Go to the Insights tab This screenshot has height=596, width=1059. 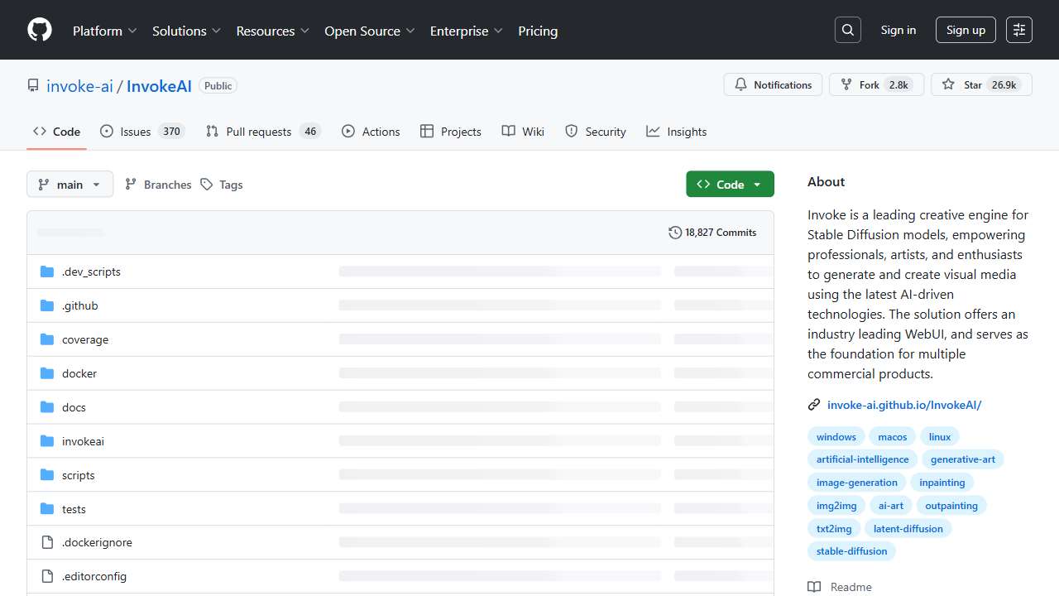677,132
